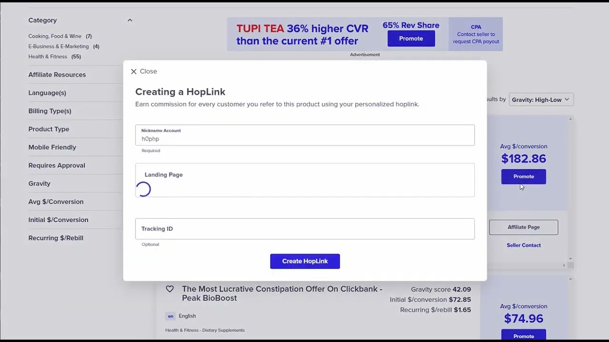This screenshot has height=342, width=609.
Task: Open the Gravity: High-Low sort dropdown
Action: pos(541,100)
